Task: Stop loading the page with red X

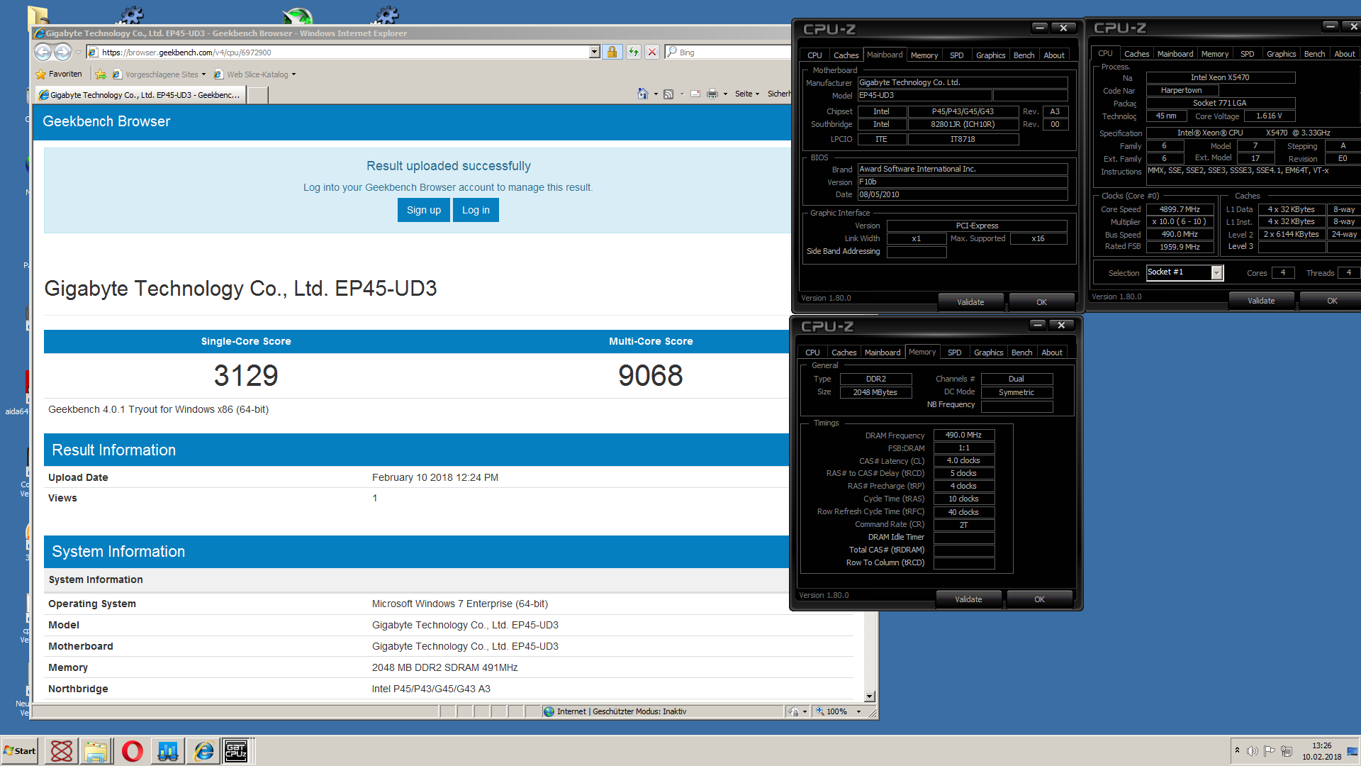Action: (x=652, y=52)
